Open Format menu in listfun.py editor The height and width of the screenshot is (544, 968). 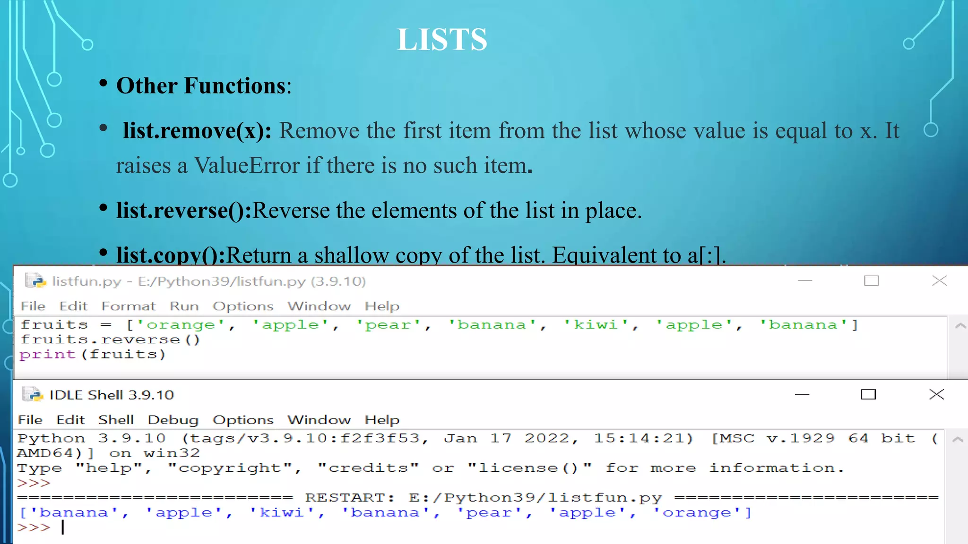tap(129, 306)
